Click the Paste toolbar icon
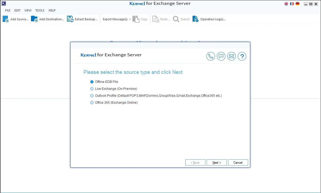This screenshot has width=321, height=193. coord(156,19)
